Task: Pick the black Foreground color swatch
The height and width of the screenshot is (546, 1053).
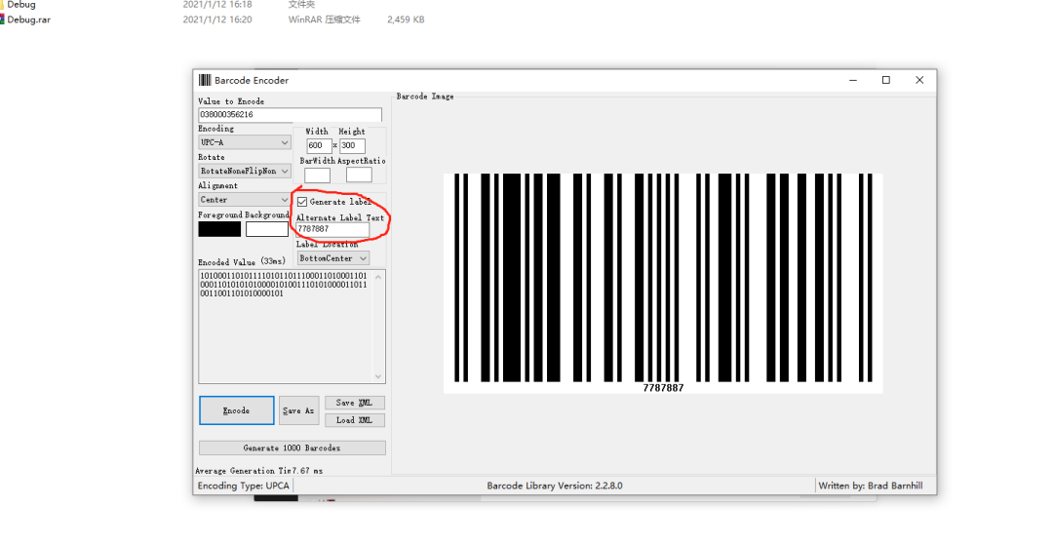Action: coord(219,229)
